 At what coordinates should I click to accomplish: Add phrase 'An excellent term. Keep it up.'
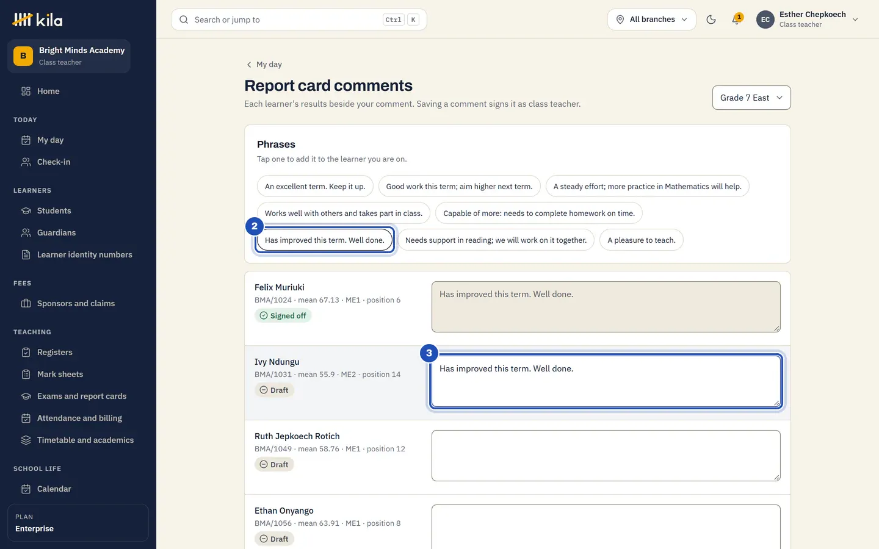point(315,187)
